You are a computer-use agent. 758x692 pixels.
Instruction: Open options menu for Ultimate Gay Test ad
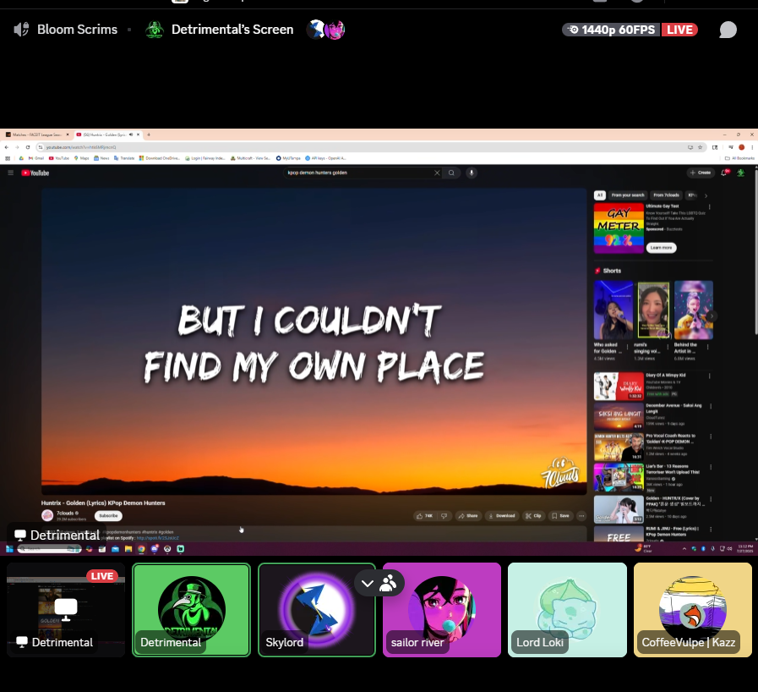click(710, 207)
